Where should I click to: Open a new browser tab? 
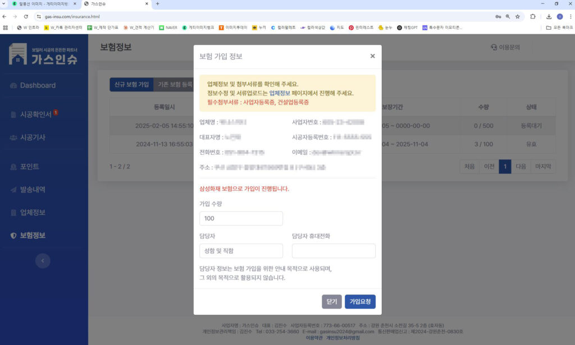157,4
